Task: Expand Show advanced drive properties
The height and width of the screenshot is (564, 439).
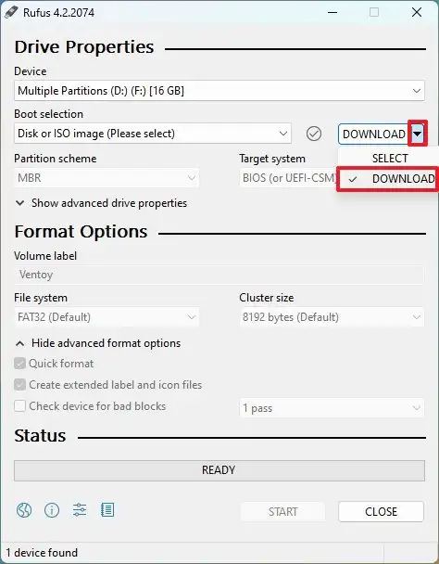Action: click(x=101, y=203)
